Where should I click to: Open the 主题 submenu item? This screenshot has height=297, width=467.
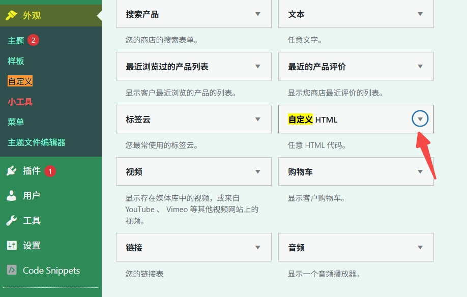[x=16, y=41]
